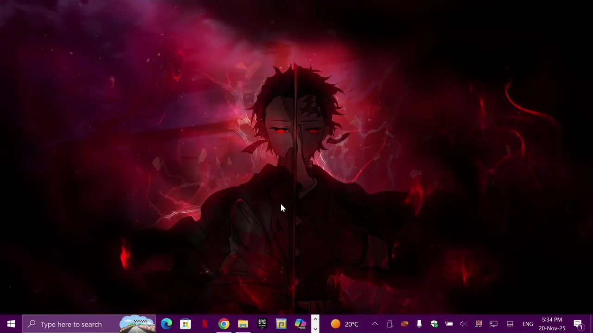Click the road race search highlight image
593x333 pixels.
point(137,324)
